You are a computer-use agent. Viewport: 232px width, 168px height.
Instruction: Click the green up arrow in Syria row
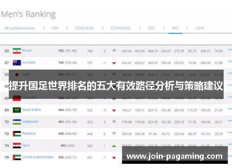click(114, 146)
